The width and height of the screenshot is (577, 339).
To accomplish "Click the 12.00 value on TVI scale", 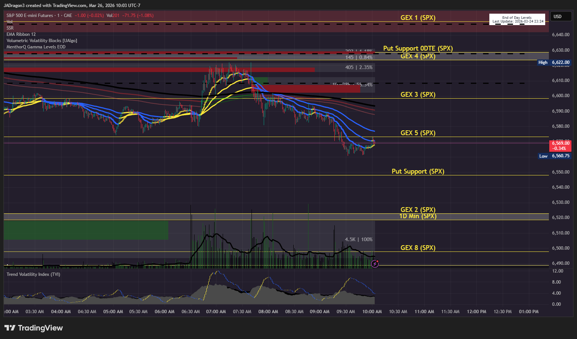I will (x=557, y=271).
